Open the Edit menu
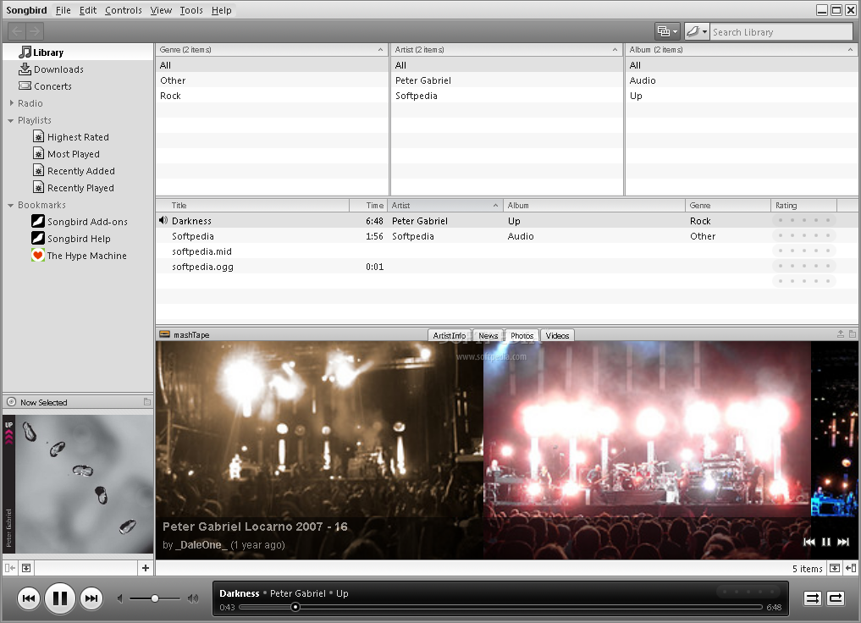861x623 pixels. (87, 10)
